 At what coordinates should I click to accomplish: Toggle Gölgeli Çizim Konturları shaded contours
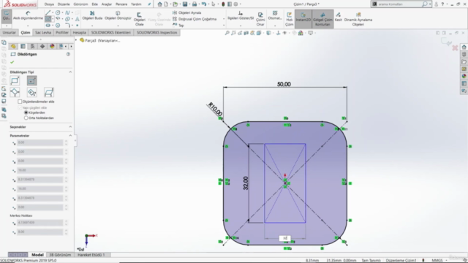(x=322, y=19)
